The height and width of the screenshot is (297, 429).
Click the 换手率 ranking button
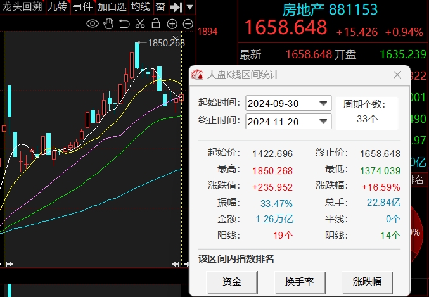point(299,281)
